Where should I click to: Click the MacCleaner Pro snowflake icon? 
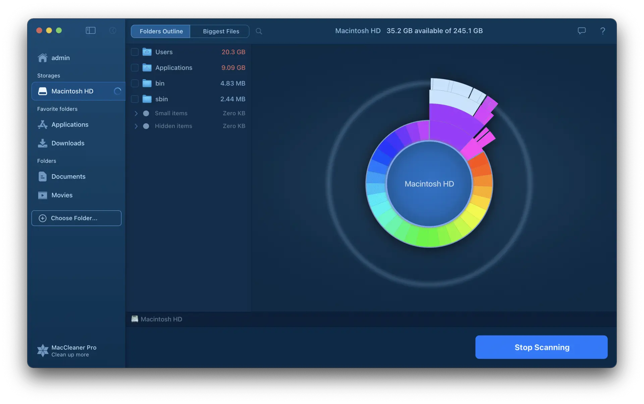[43, 351]
